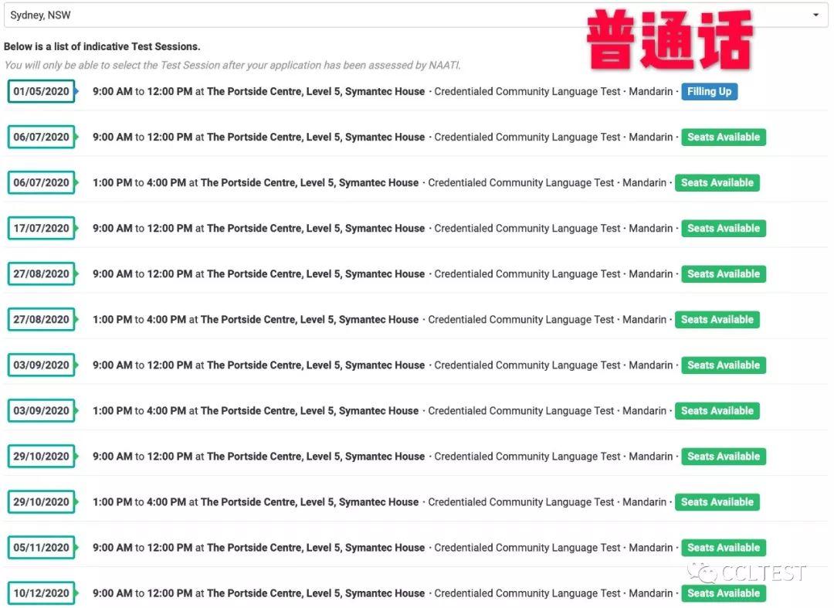The height and width of the screenshot is (608, 834).
Task: Select the 27/08/2020 9:00 AM date badge
Action: pos(42,274)
